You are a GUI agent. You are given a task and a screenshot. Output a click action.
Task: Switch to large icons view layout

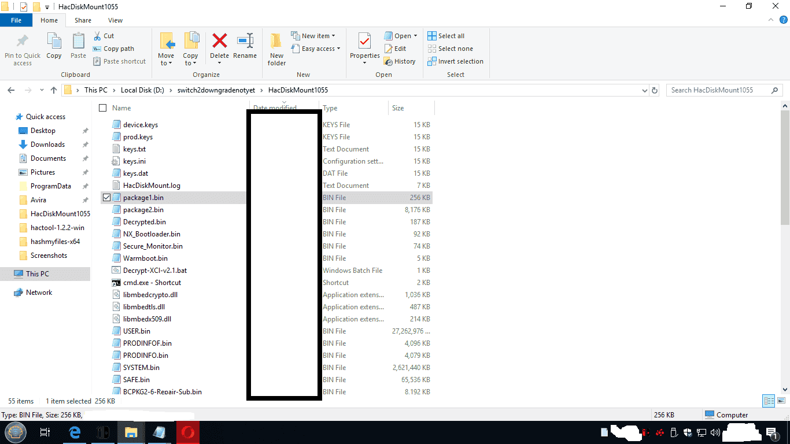pos(781,401)
